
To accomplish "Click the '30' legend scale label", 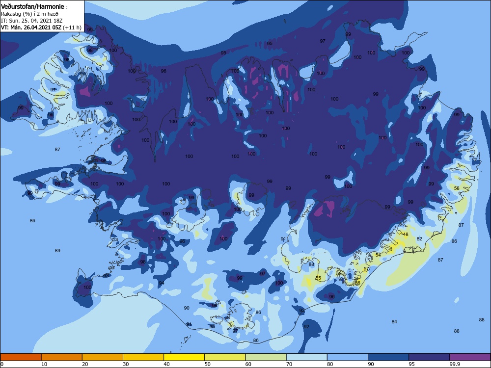I will pos(126,364).
